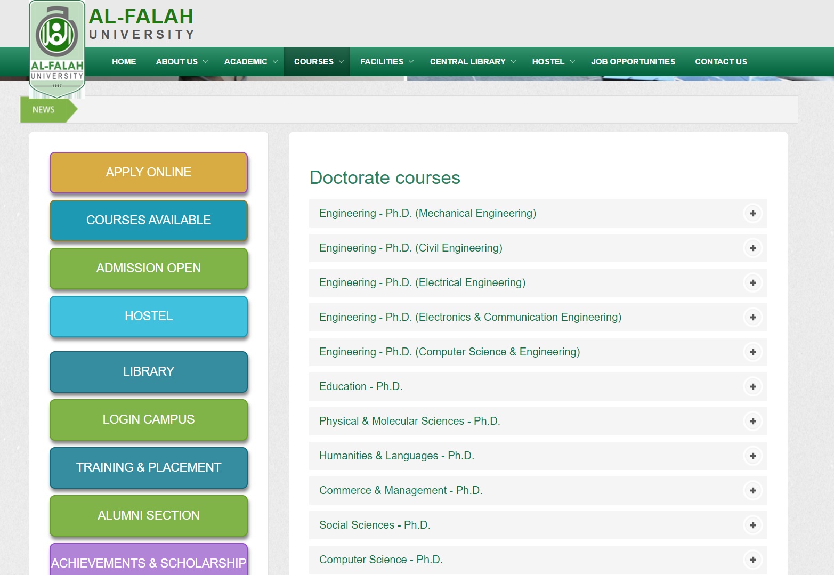Expand Electrical Engineering Ph.D. plus icon

click(753, 283)
